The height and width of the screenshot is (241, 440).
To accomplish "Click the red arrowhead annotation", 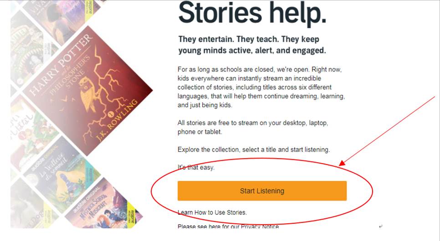I will click(x=342, y=163).
